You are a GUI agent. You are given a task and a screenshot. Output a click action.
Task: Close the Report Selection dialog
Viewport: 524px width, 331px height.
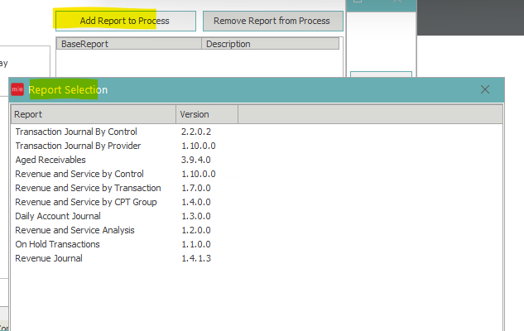point(485,89)
